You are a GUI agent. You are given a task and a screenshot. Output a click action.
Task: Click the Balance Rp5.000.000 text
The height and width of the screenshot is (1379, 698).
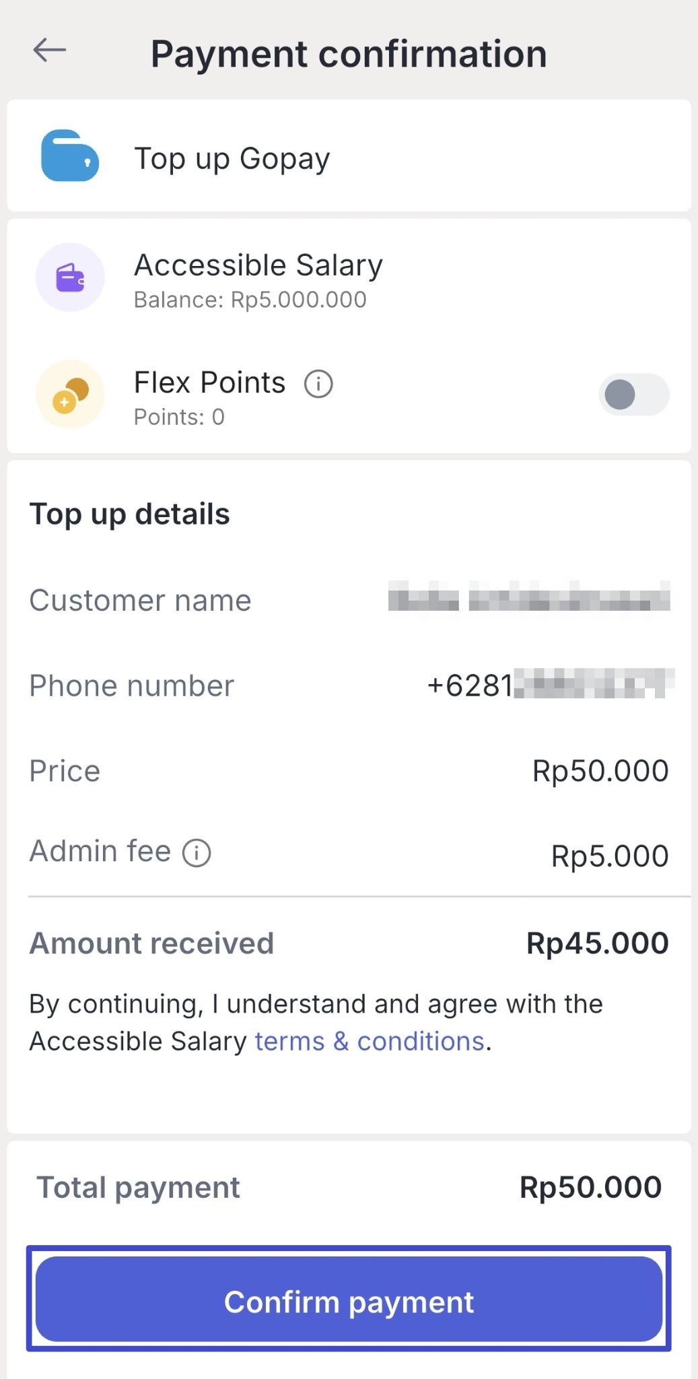coord(250,300)
